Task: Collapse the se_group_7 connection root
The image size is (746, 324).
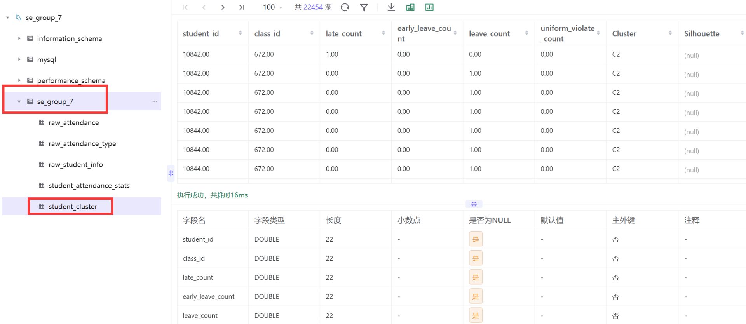Action: tap(7, 17)
